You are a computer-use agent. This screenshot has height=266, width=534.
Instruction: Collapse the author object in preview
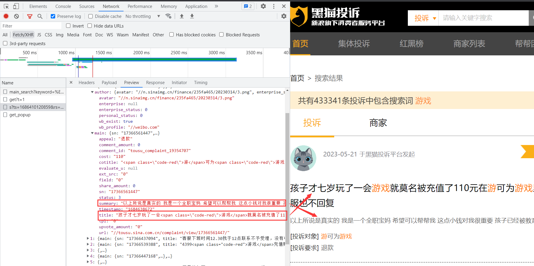92,92
